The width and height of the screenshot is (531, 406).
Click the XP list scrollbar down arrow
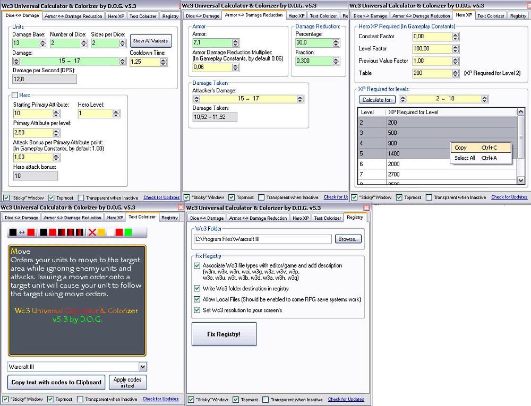pos(521,180)
